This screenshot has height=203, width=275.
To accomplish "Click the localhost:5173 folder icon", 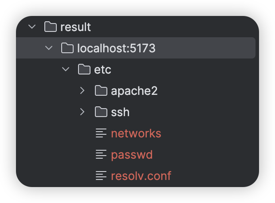I will click(67, 48).
